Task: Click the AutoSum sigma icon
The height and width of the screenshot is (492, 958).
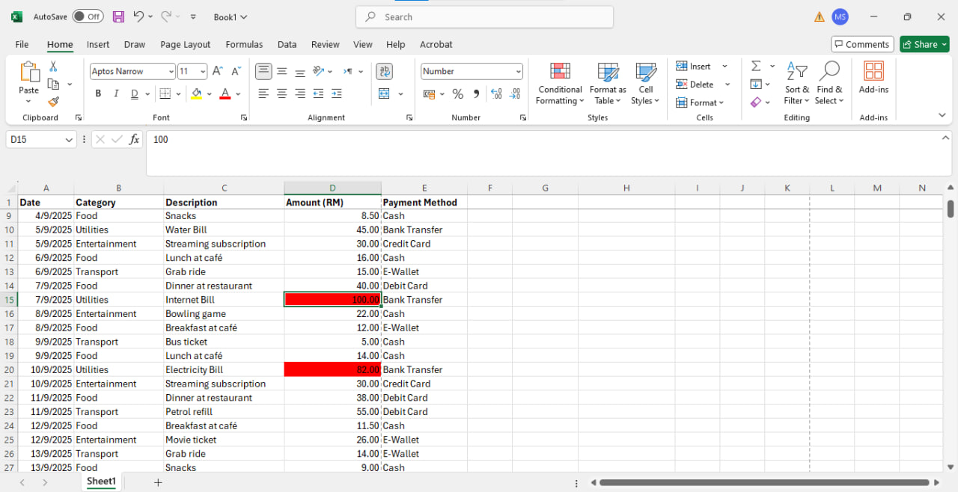Action: tap(756, 67)
